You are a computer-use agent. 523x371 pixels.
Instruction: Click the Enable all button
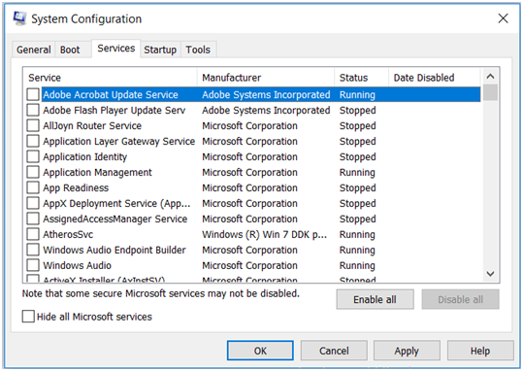pyautogui.click(x=375, y=299)
